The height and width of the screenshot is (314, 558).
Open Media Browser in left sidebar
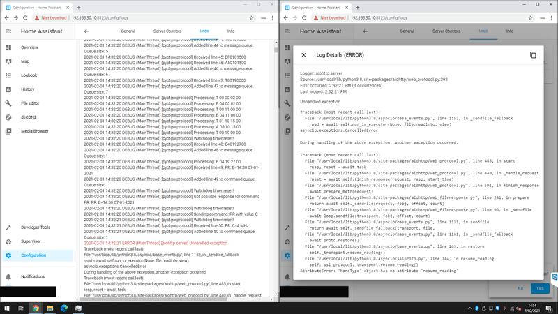tap(38, 131)
